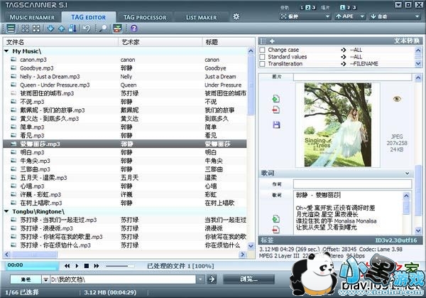The image size is (426, 298).
Task: Open help via purple question mark icon
Action: click(134, 28)
